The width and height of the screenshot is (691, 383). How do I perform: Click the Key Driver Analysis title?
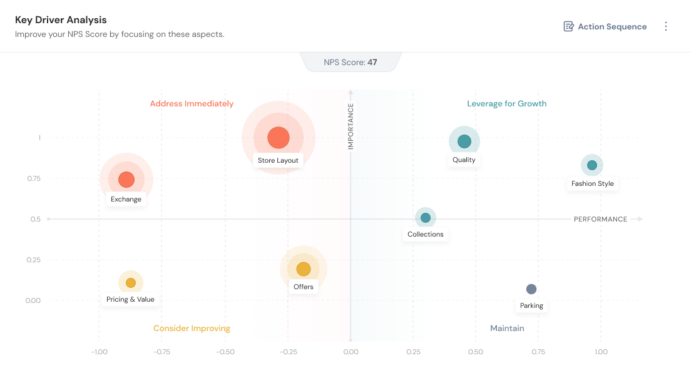pyautogui.click(x=61, y=20)
